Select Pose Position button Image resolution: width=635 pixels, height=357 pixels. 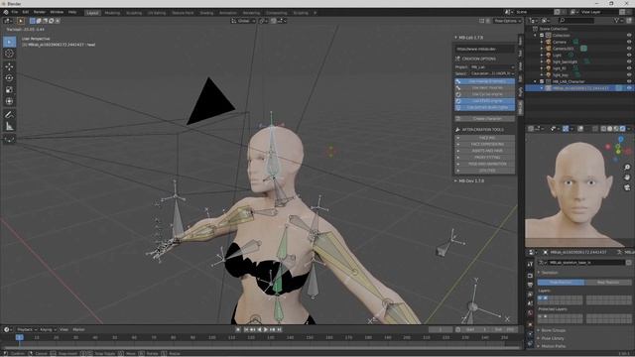point(561,283)
